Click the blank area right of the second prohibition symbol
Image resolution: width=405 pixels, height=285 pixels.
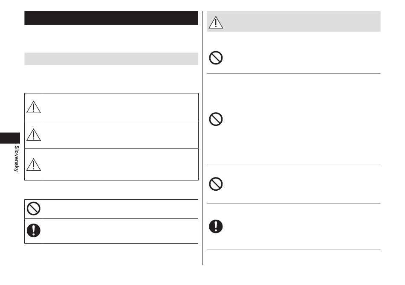click(302, 119)
